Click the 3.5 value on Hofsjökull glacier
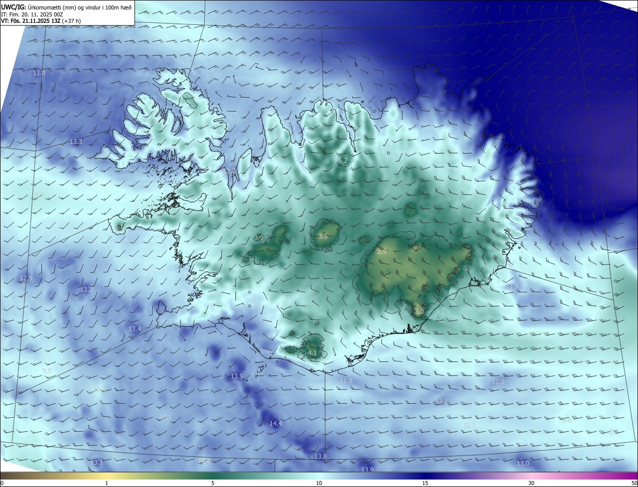Screen dimensions: 638x487 coord(323,236)
